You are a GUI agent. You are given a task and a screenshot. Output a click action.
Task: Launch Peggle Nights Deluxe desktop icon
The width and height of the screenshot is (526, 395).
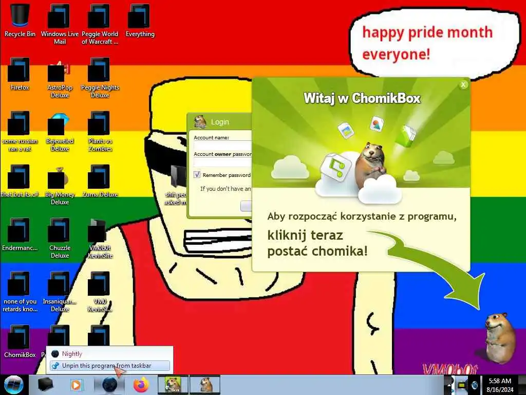click(x=100, y=78)
